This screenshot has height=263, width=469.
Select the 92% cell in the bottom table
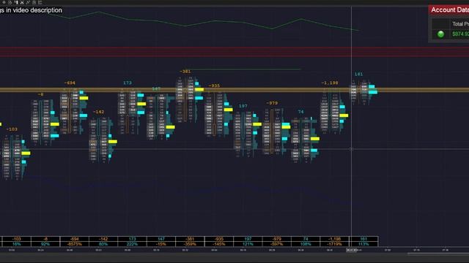[x=45, y=244]
